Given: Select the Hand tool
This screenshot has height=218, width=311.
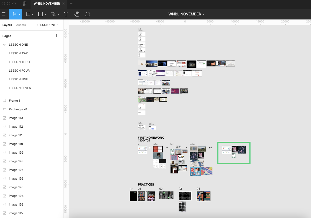Looking at the screenshot, I should coord(77,14).
